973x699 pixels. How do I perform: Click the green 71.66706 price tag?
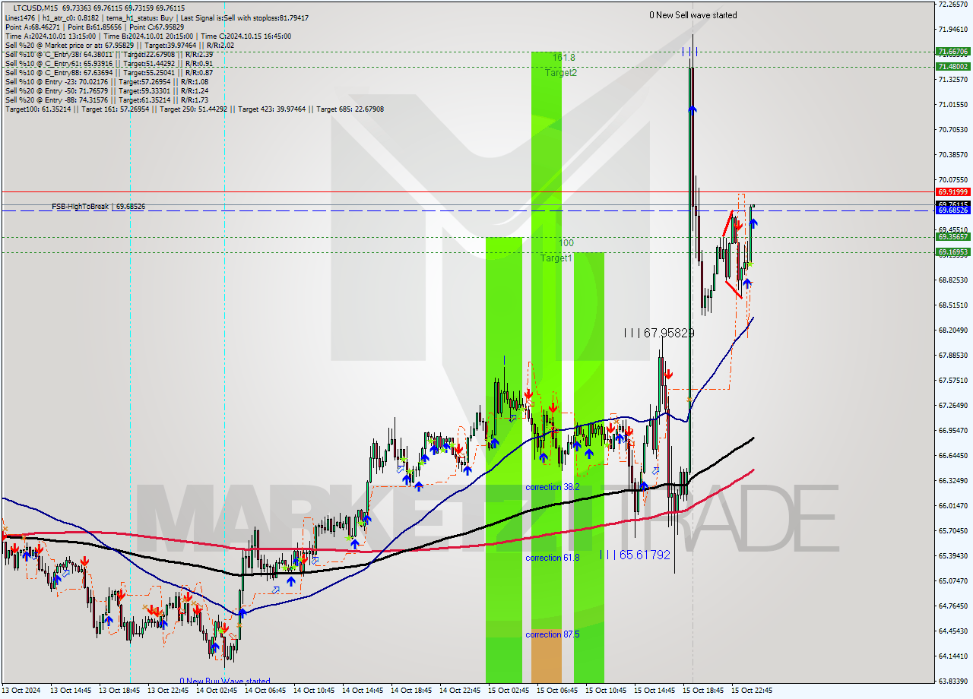pyautogui.click(x=953, y=52)
